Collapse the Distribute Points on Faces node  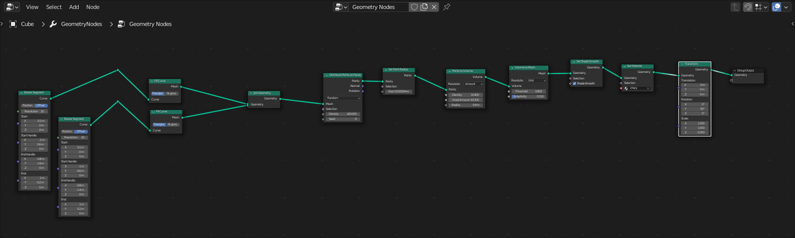326,75
